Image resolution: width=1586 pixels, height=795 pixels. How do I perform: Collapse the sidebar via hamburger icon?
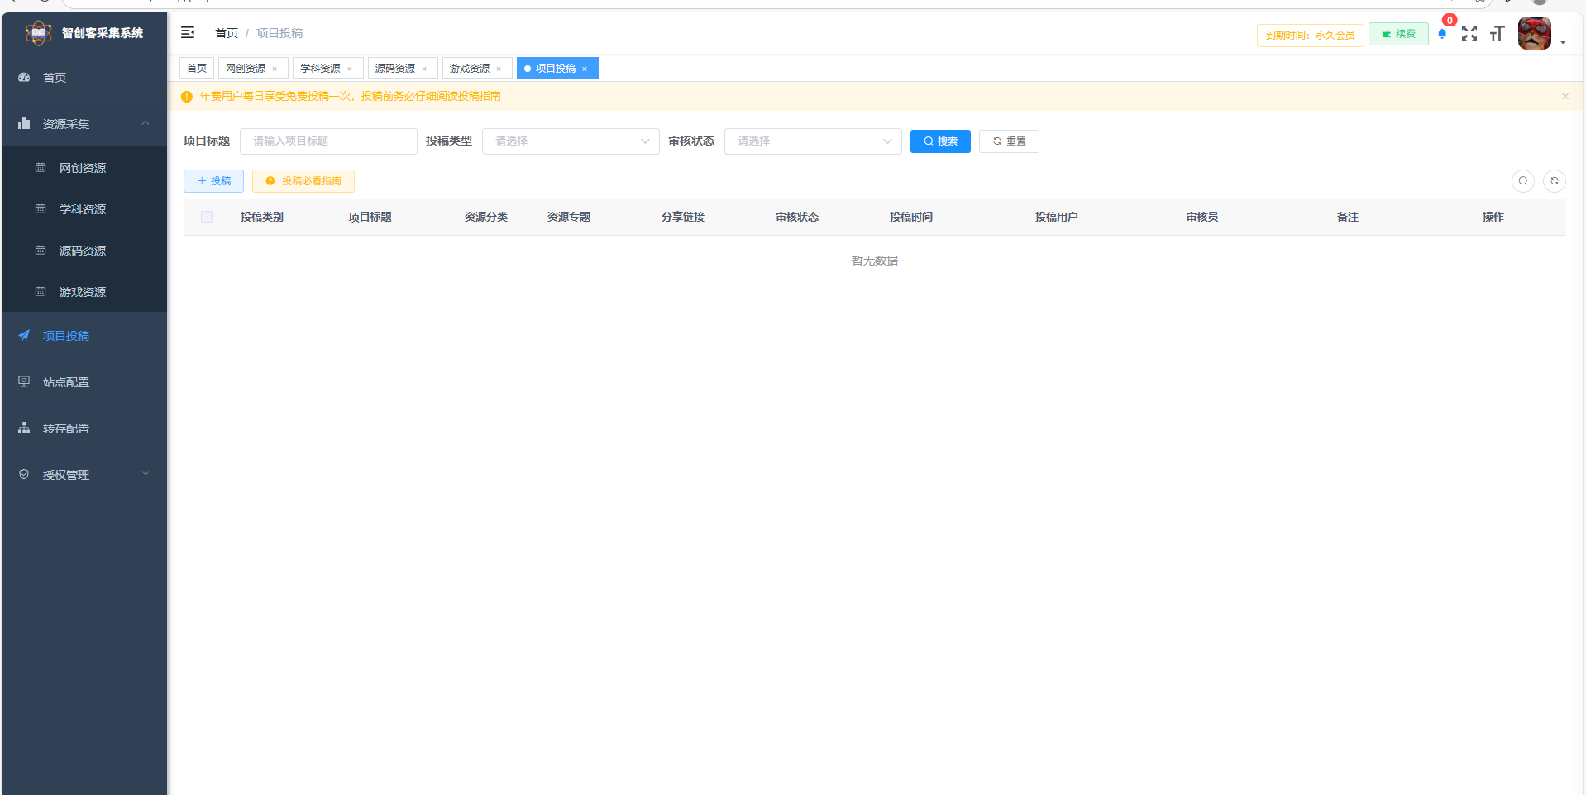tap(188, 32)
